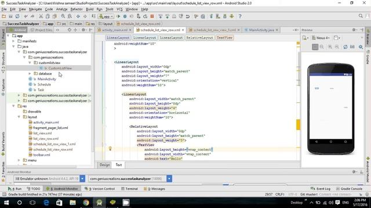Screen dimensions: 371x208
Task: Click the Paste toolbar icon
Action: click(x=54, y=16)
